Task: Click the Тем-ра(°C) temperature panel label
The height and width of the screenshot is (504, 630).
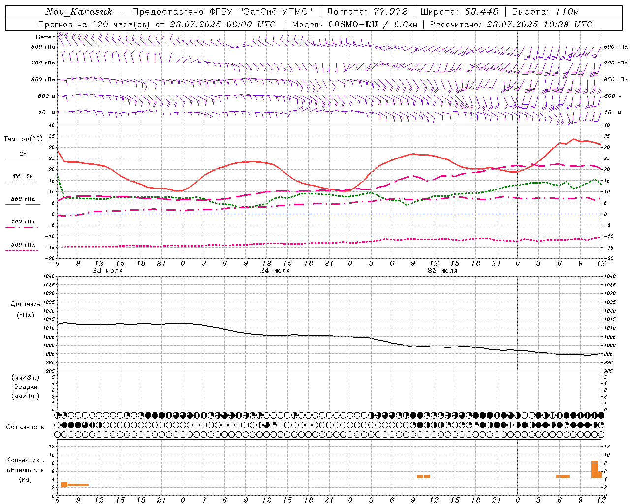Action: click(23, 139)
